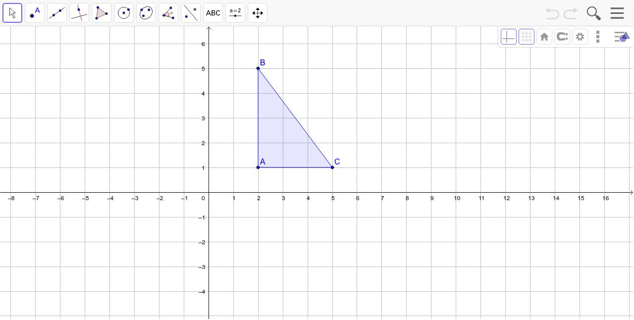Select the Point tool

35,13
